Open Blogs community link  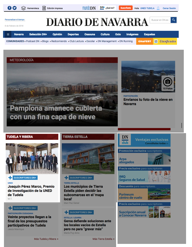point(45,41)
